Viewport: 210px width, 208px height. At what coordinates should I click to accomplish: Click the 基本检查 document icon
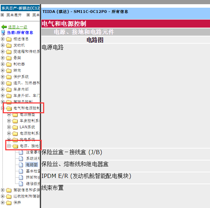point(21,171)
